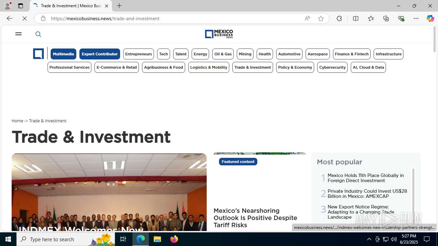Open E-Commerce & Retail section

117,67
